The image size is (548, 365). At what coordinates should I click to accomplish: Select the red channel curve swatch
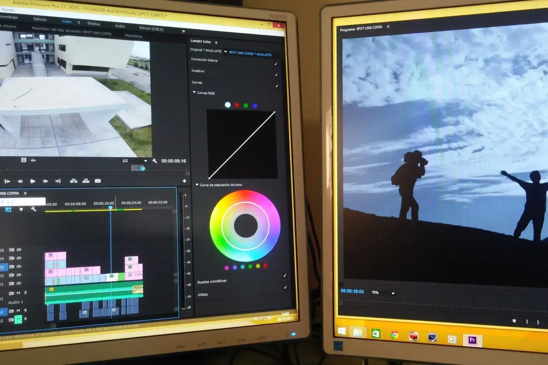point(237,105)
